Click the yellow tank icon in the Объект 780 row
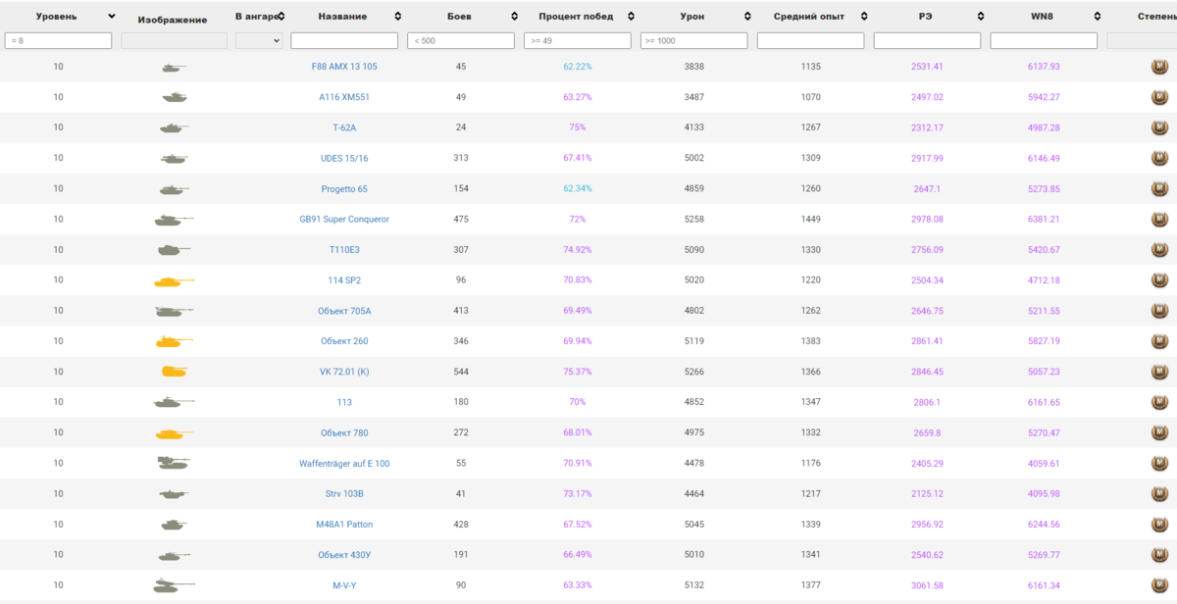This screenshot has width=1177, height=604. pos(174,433)
